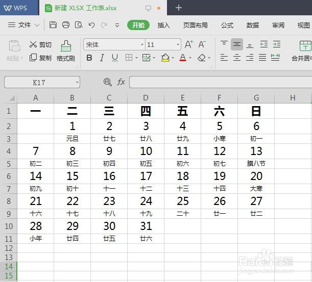Apply red font color A
This screenshot has height=282, width=312.
tap(183, 58)
